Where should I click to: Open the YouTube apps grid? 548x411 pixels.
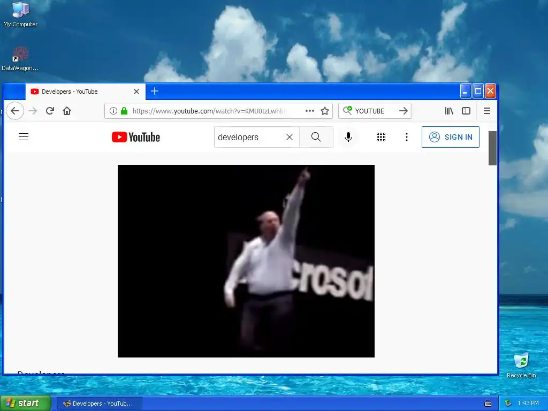[381, 137]
